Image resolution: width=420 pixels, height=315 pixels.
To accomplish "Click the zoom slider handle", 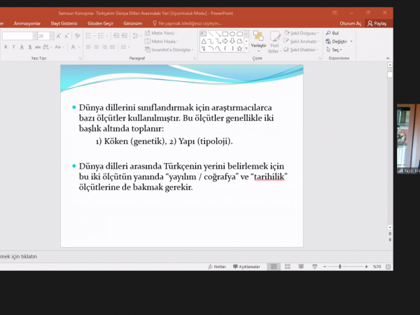I will click(x=340, y=267).
